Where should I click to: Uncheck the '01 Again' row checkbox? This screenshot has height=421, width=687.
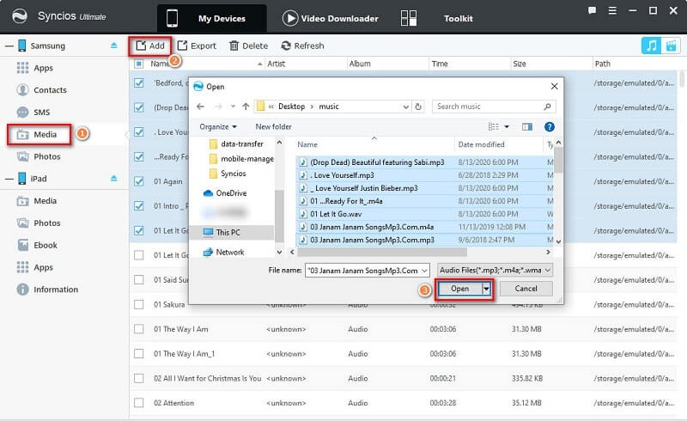tap(139, 181)
